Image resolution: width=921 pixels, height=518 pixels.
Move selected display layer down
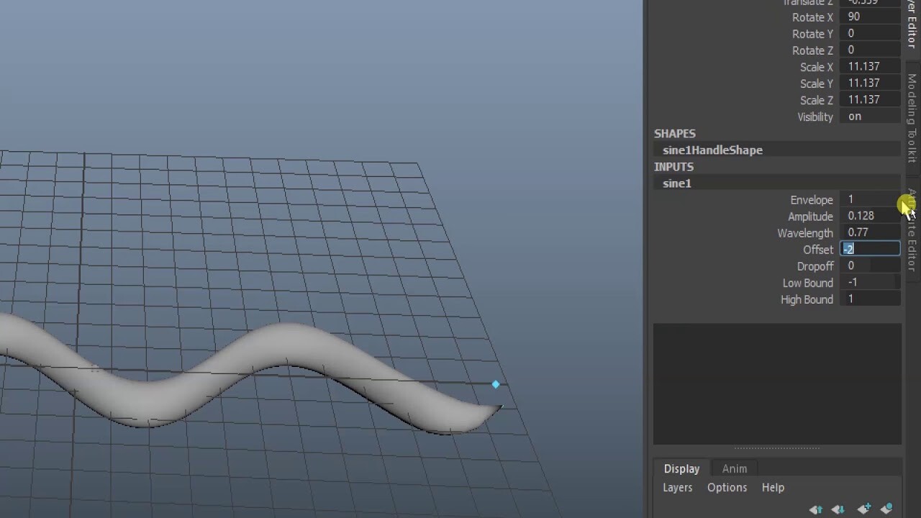(838, 509)
